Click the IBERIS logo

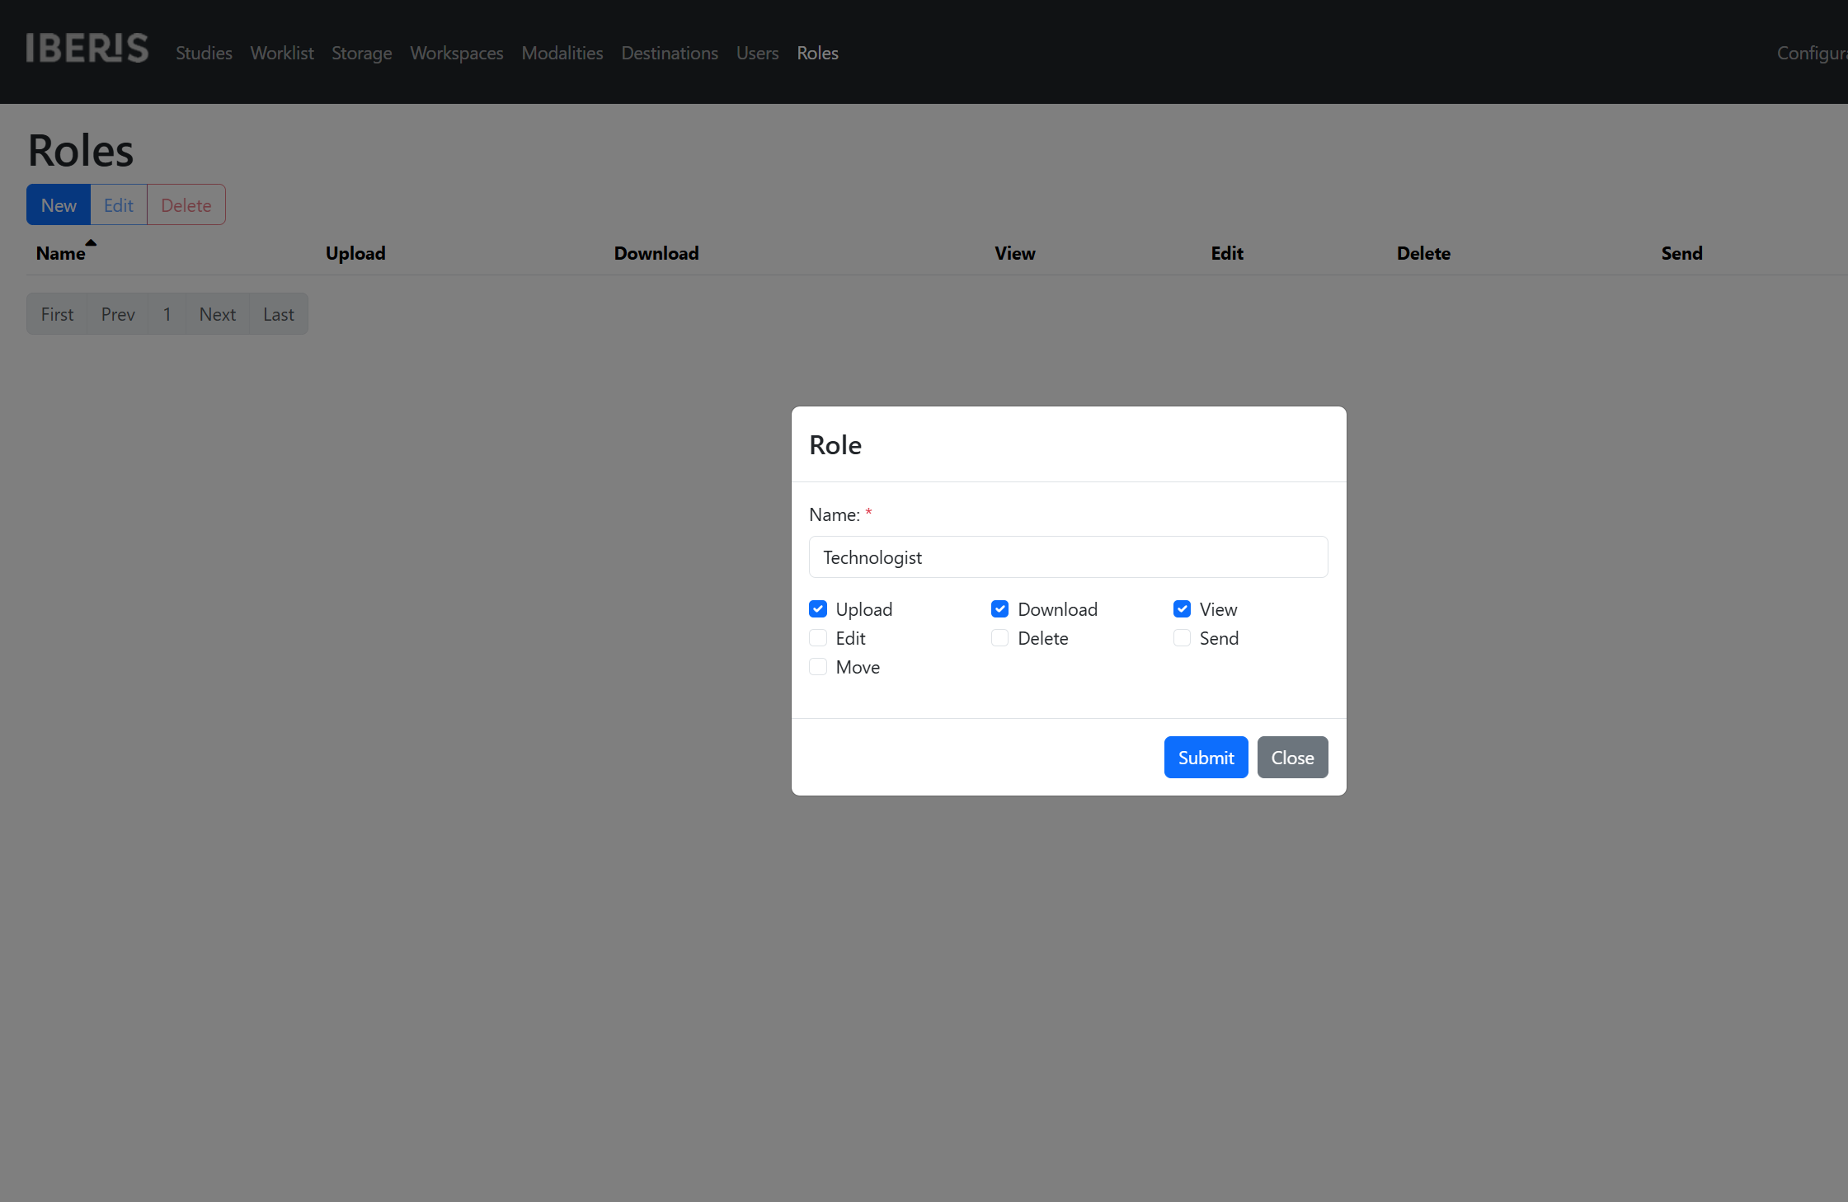tap(87, 49)
